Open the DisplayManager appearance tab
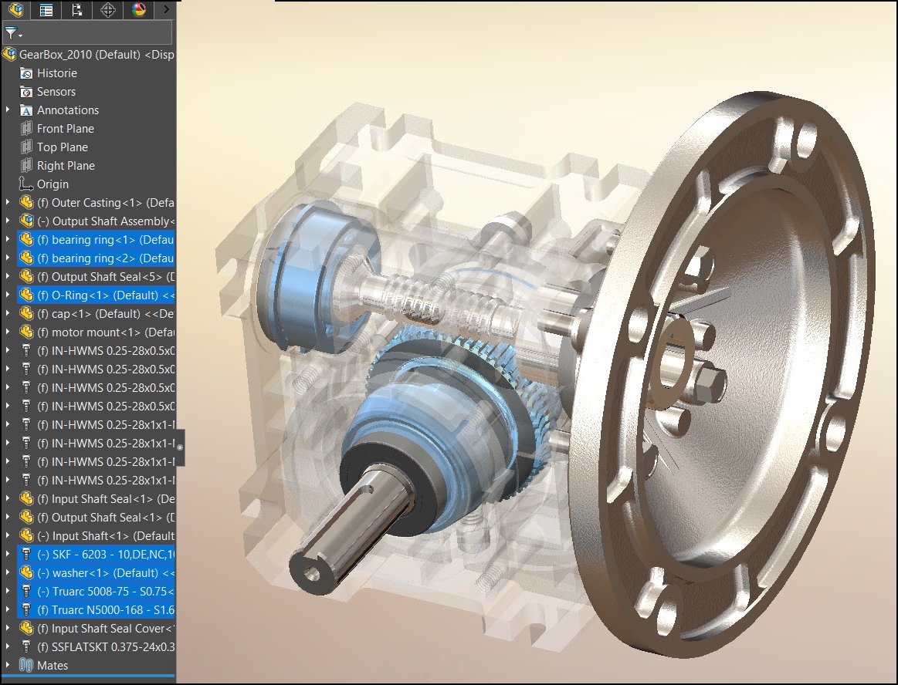This screenshot has width=898, height=685. pyautogui.click(x=138, y=9)
